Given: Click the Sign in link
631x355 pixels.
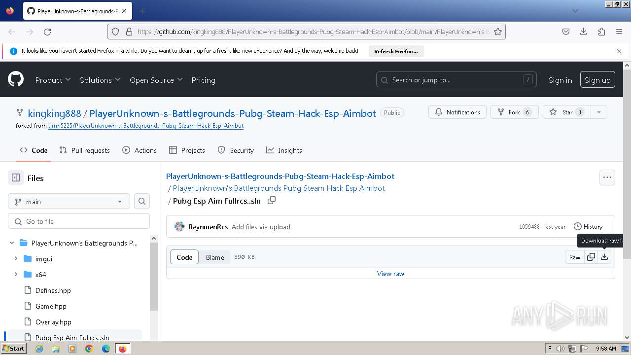Looking at the screenshot, I should (x=561, y=80).
